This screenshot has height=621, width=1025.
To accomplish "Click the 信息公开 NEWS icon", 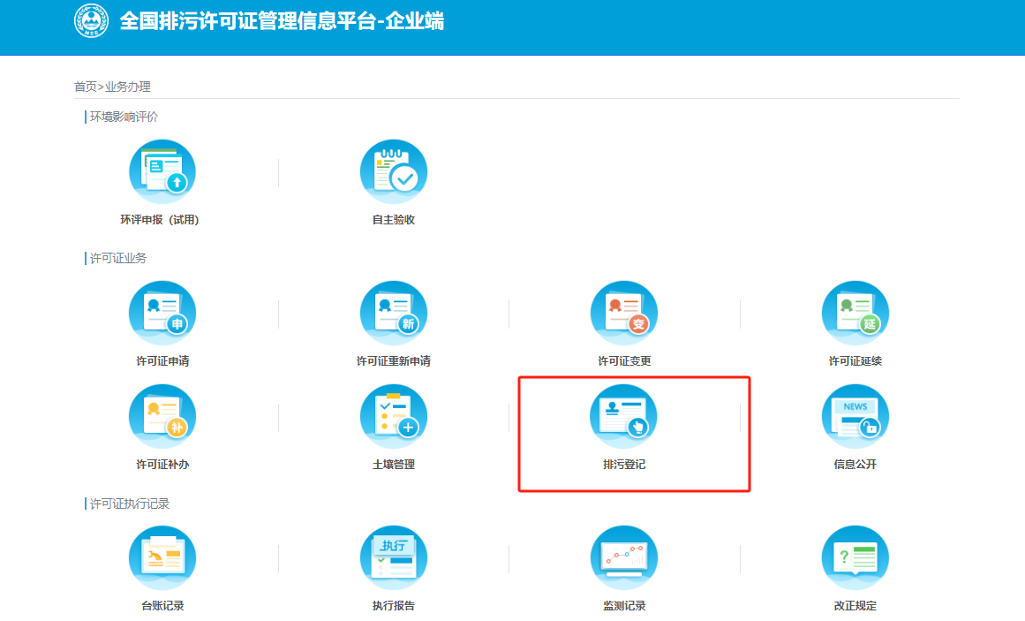I will click(x=855, y=417).
